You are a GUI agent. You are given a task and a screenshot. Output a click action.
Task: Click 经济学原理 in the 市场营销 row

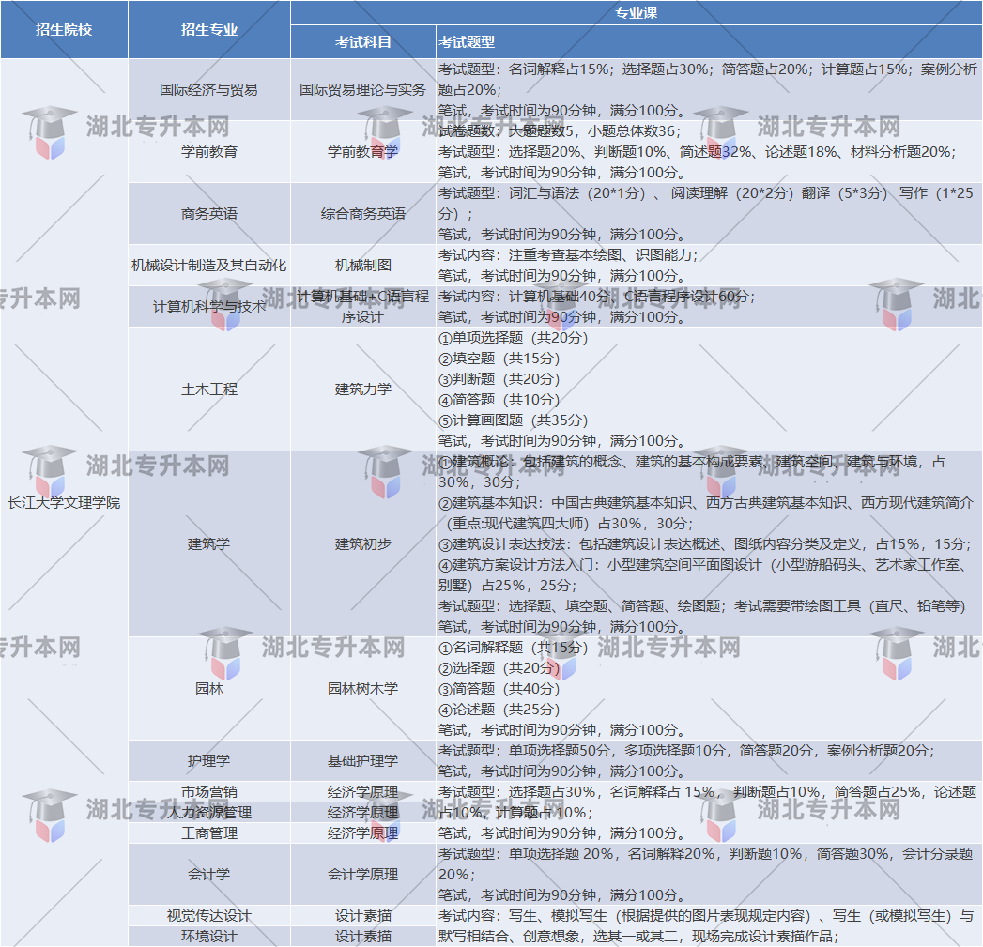point(363,792)
